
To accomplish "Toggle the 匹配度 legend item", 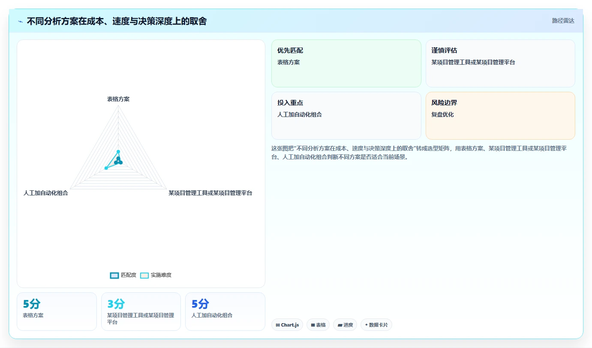I will [123, 275].
